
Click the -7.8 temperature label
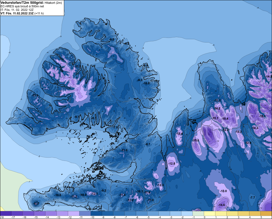pyautogui.click(x=115, y=127)
